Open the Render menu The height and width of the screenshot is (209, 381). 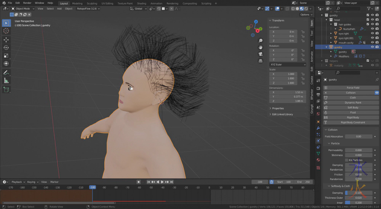(x=27, y=3)
